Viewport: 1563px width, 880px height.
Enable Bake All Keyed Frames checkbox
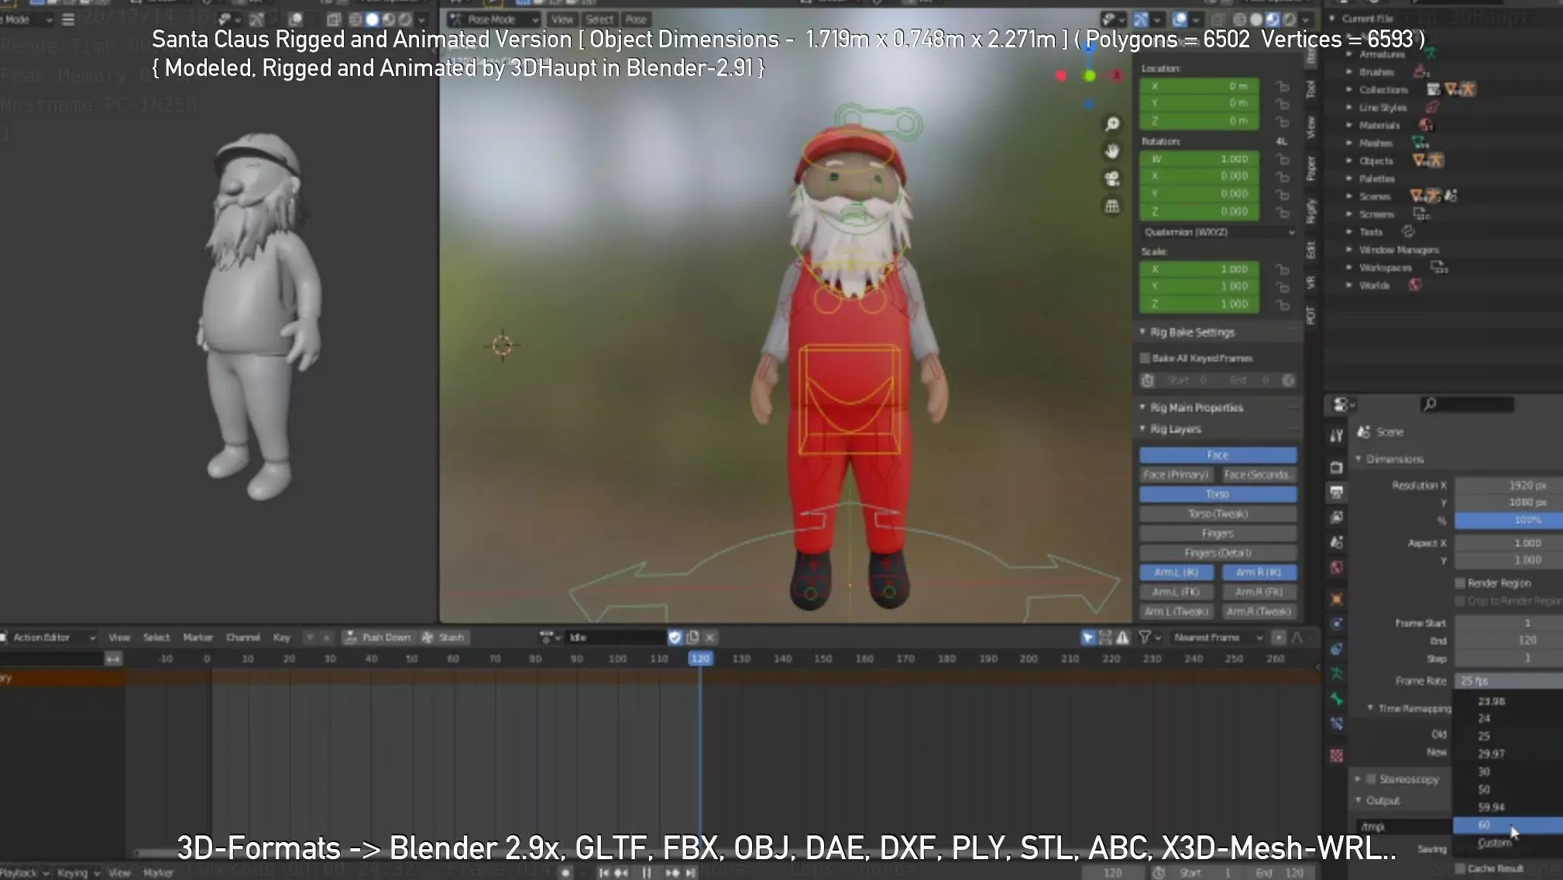tap(1145, 358)
